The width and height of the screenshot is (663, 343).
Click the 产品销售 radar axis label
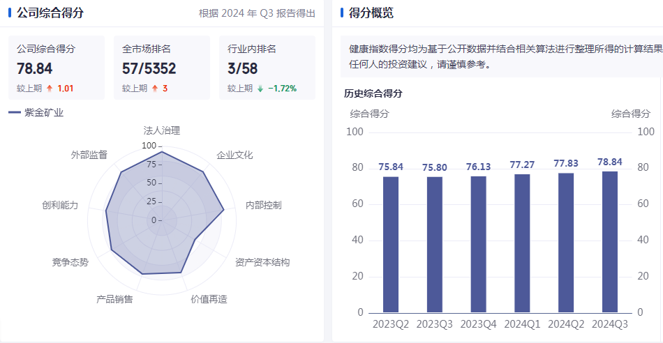click(x=114, y=300)
